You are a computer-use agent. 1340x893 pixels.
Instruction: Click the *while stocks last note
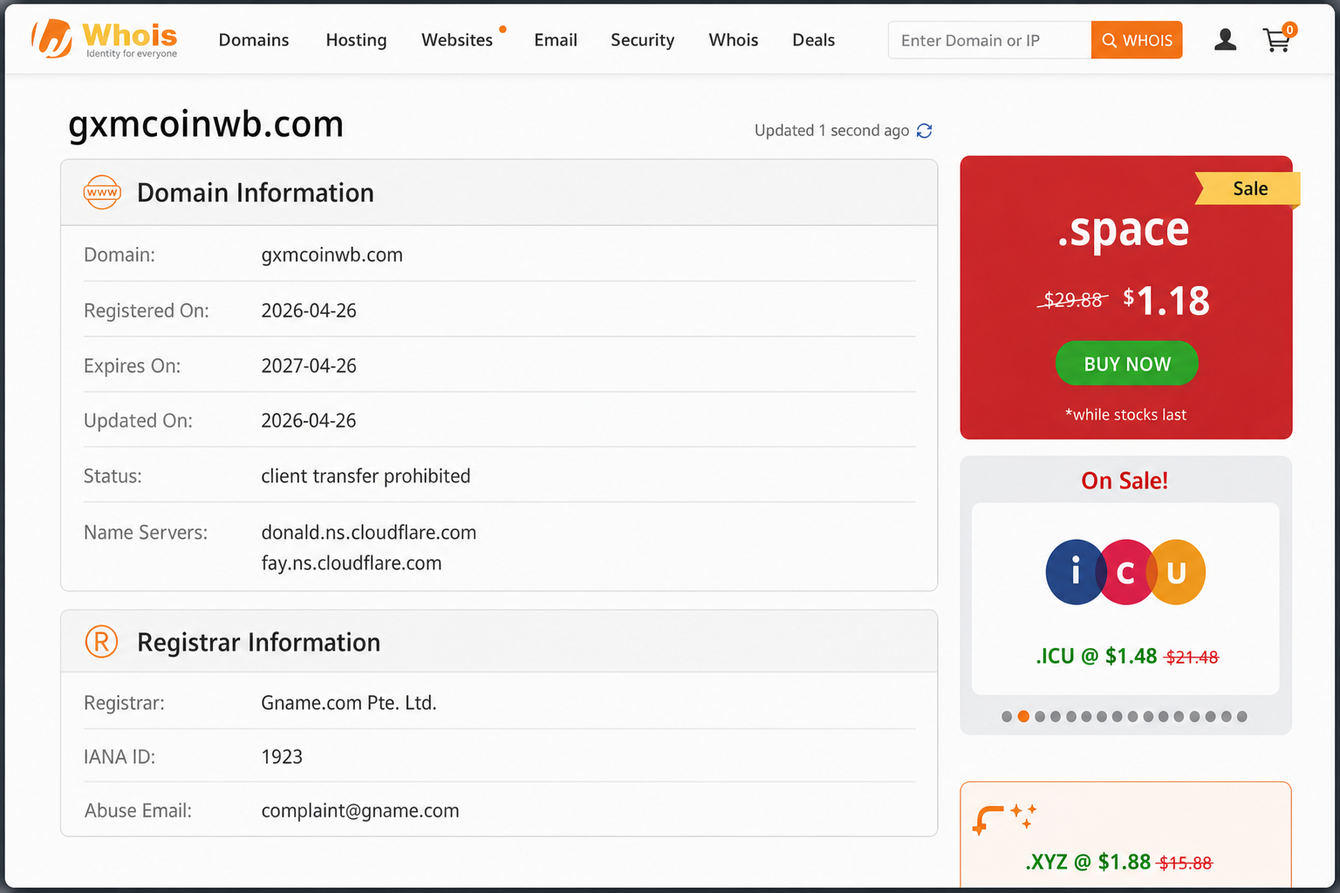[x=1125, y=415]
